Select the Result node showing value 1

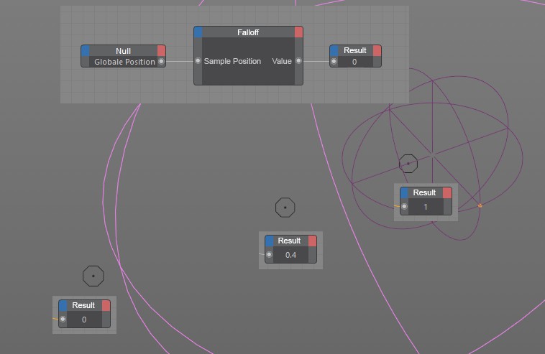point(424,192)
